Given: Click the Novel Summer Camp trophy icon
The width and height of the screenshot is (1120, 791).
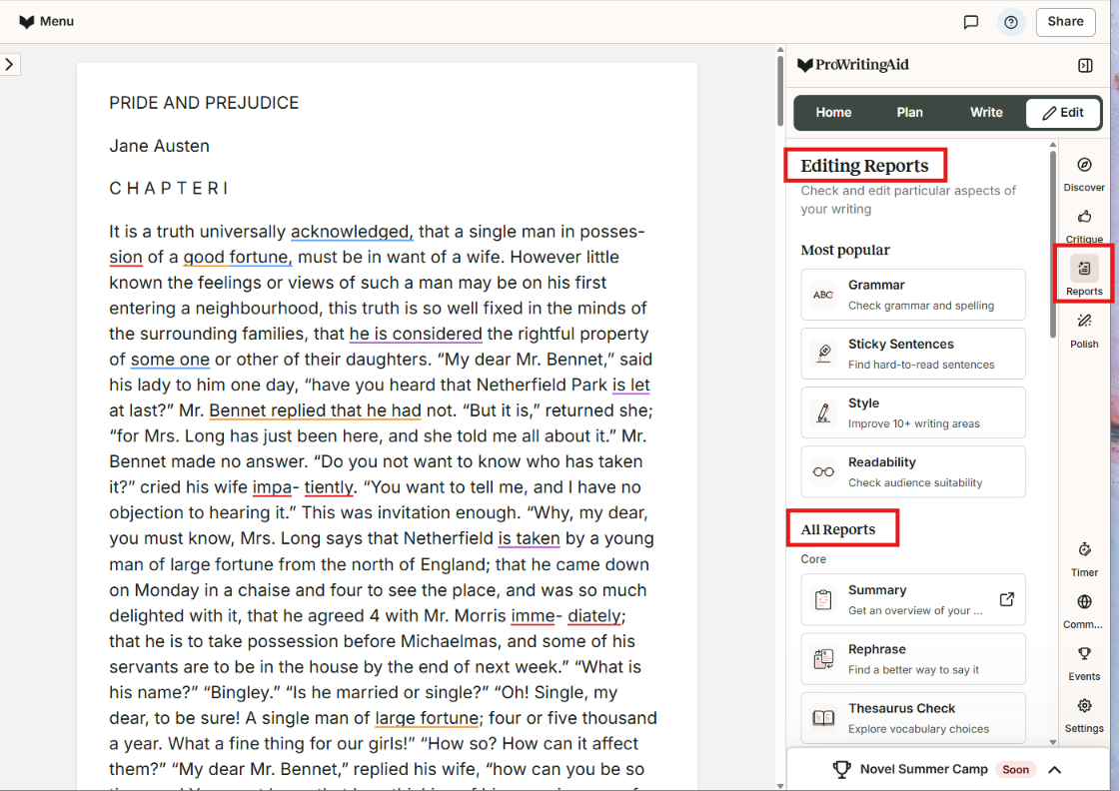Looking at the screenshot, I should 842,770.
